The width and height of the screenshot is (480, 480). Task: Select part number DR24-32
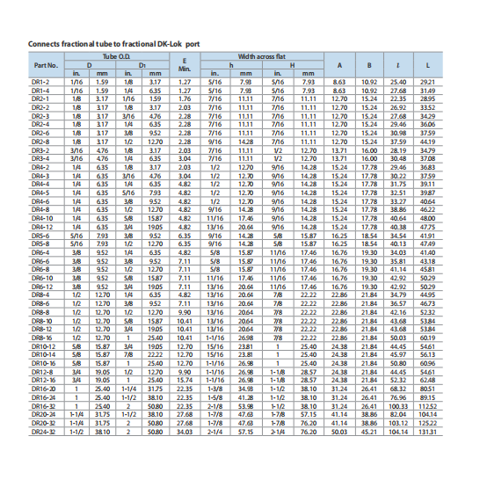pos(44,432)
